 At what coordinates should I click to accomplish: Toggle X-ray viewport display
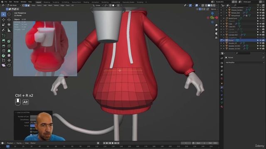203,5
